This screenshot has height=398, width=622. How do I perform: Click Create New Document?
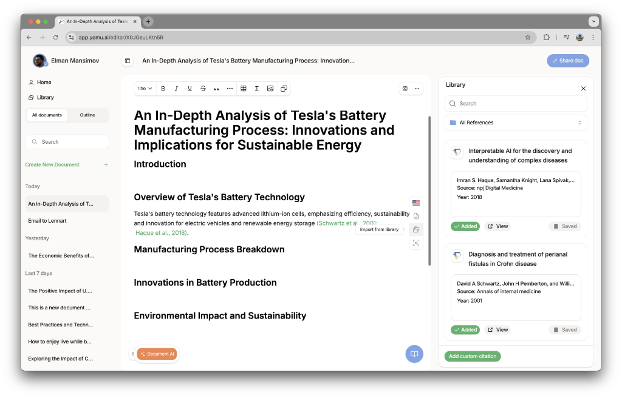67,164
